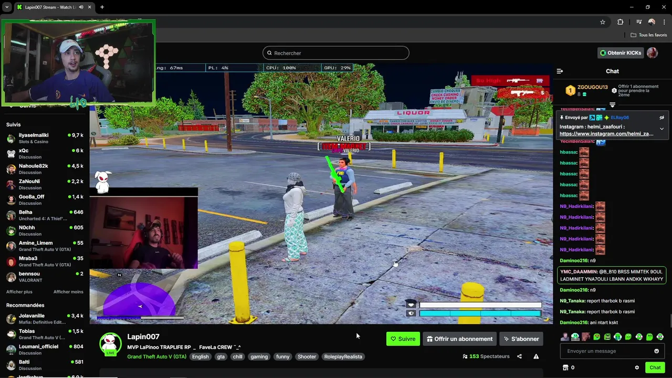Screen dimensions: 672x378
Task: Open the Chrome three-dot menu
Action: [x=664, y=22]
